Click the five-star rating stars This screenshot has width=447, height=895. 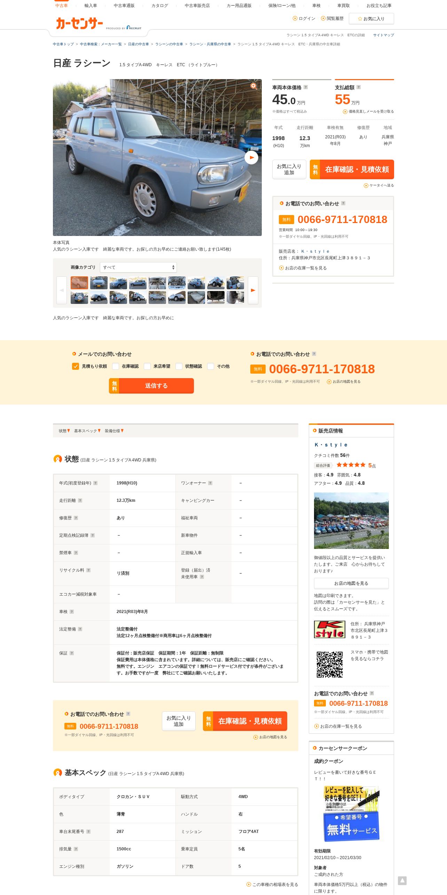pos(351,465)
